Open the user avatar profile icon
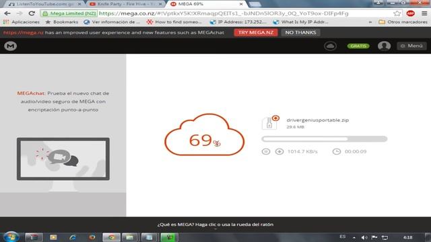This screenshot has height=242, width=431. [384, 46]
